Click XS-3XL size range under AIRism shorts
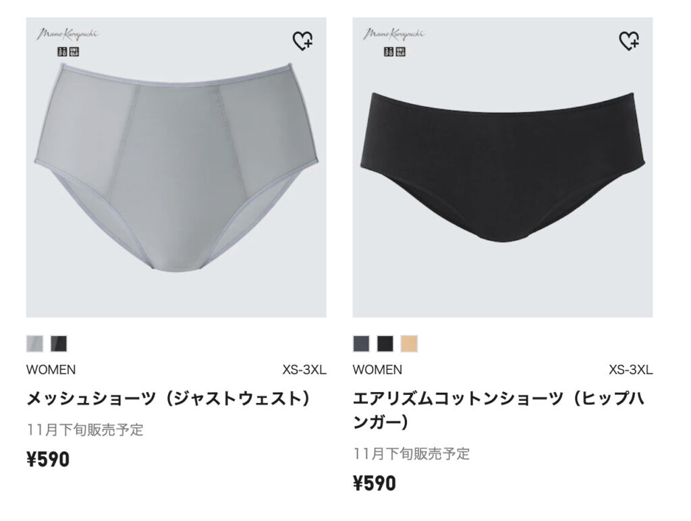The height and width of the screenshot is (521, 691). click(x=631, y=369)
